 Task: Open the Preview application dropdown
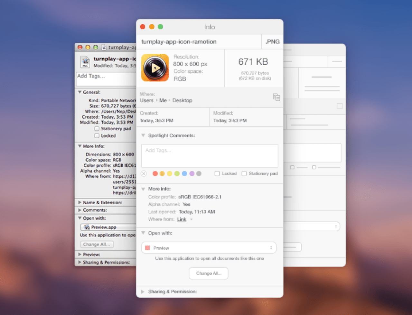[x=209, y=248]
